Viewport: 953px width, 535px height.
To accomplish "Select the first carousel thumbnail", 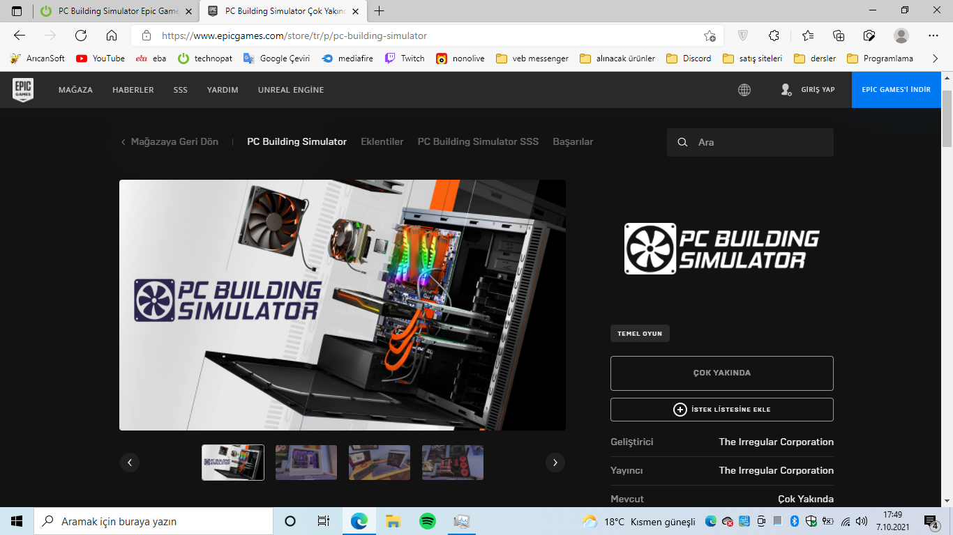I will pyautogui.click(x=233, y=463).
